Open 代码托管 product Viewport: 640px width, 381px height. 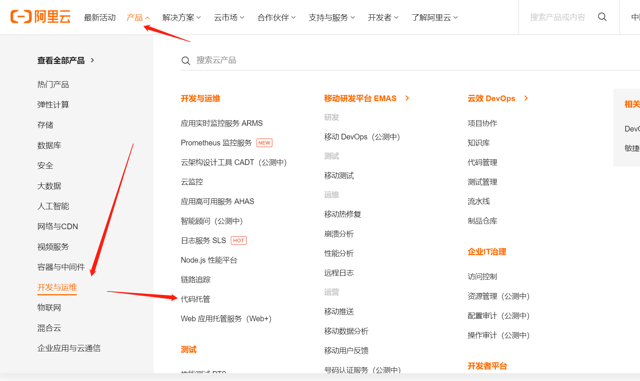(195, 299)
